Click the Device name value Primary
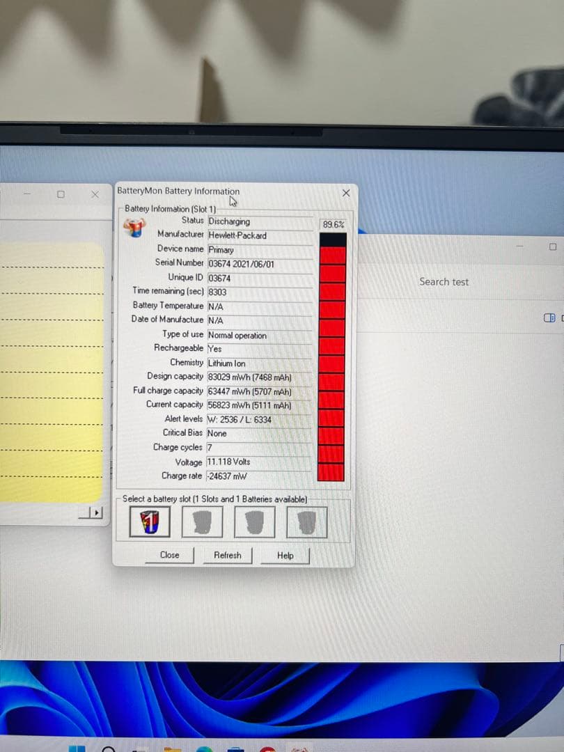The image size is (564, 752). tap(260, 250)
